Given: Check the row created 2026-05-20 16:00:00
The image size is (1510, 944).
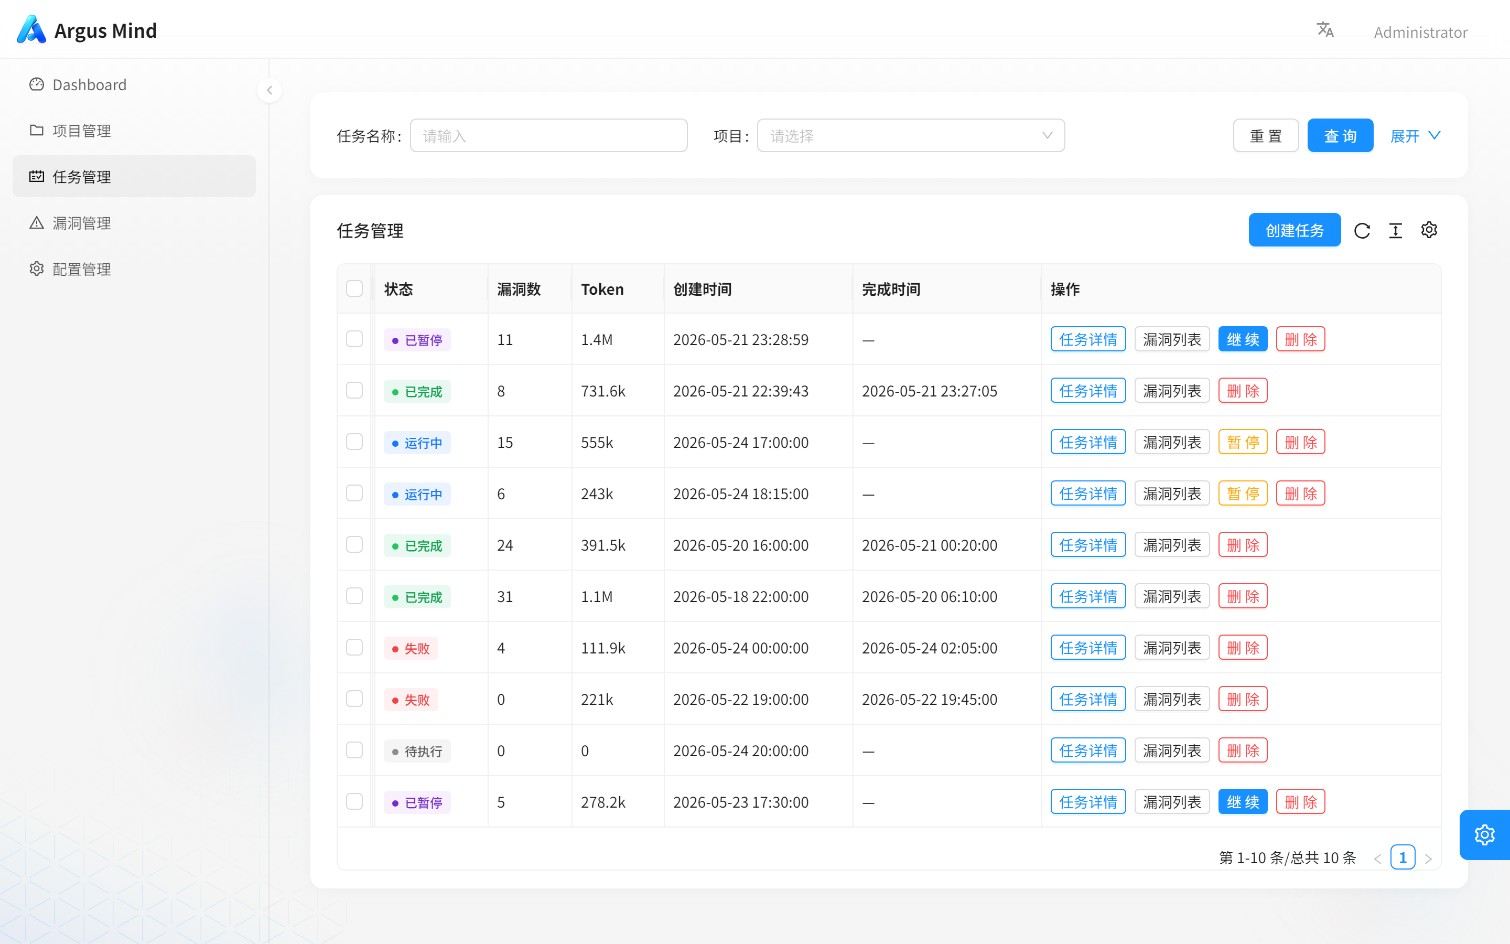Looking at the screenshot, I should (354, 544).
